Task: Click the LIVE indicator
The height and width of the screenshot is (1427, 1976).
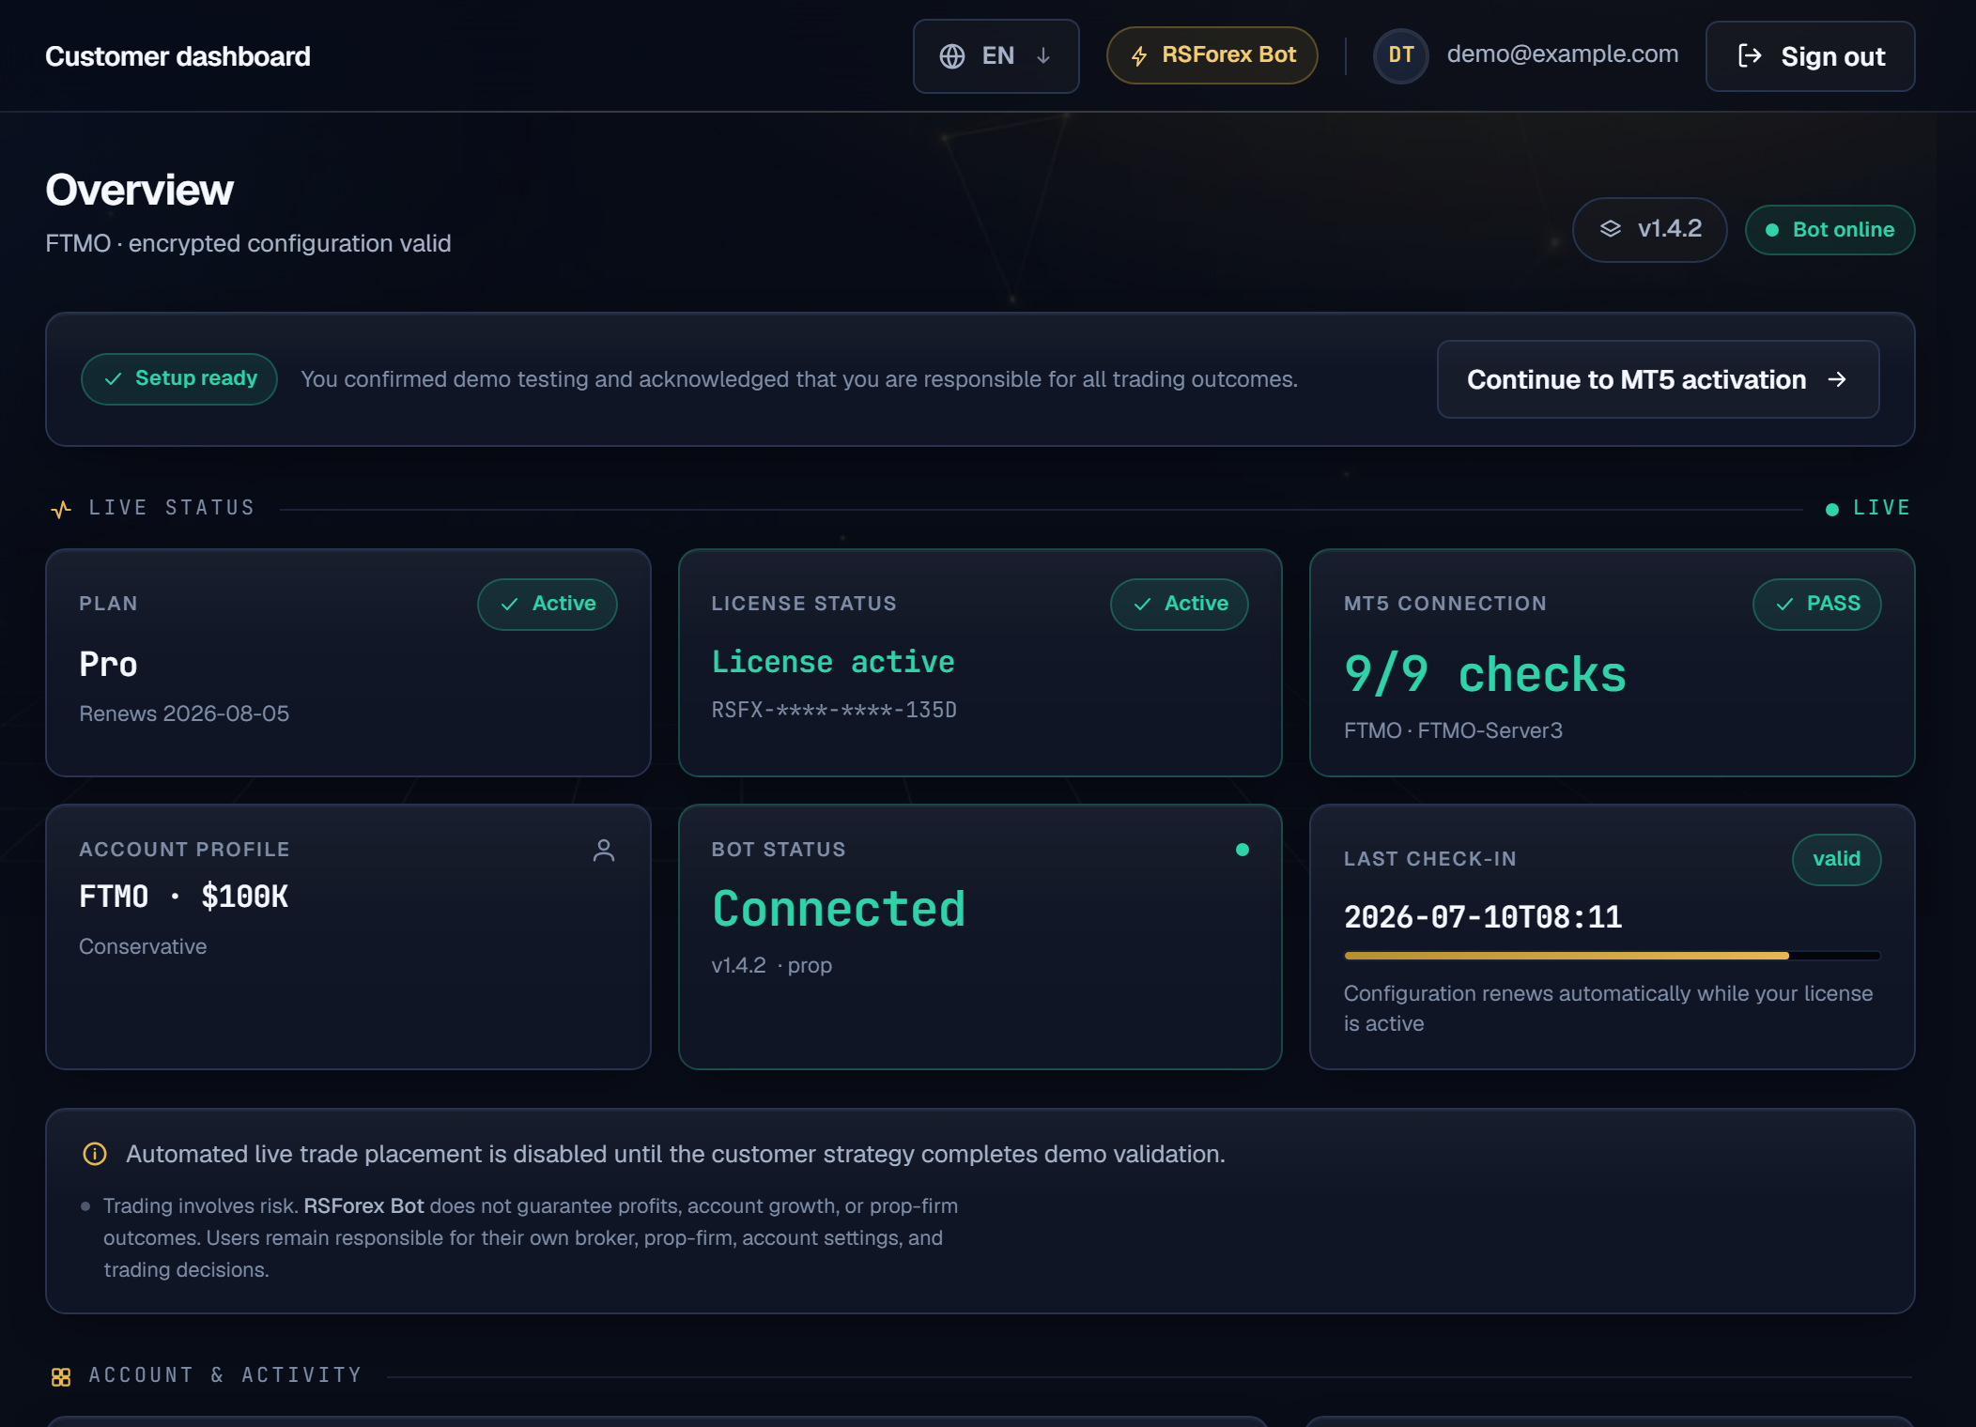Action: tap(1867, 508)
